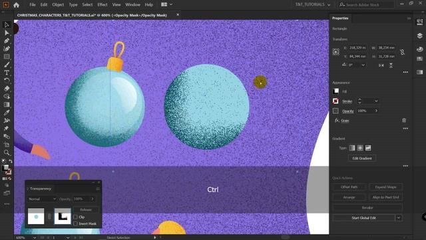Viewport: 426px width, 240px height.
Task: Open the blending mode Normal dropdown
Action: click(41, 199)
